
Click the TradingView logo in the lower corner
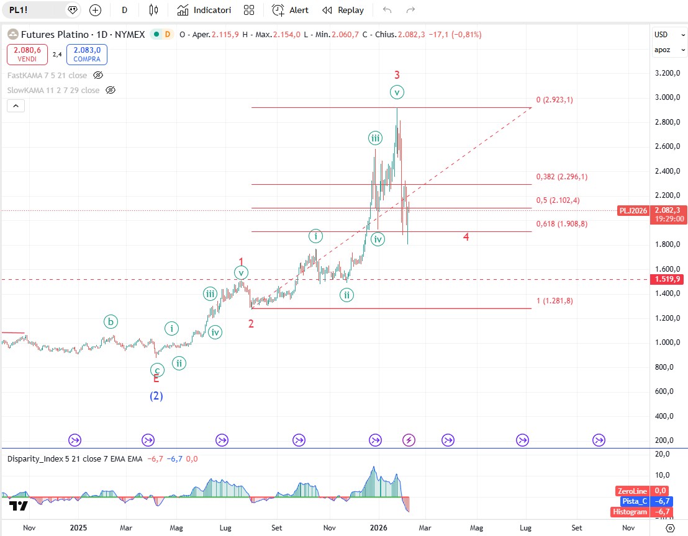click(19, 506)
